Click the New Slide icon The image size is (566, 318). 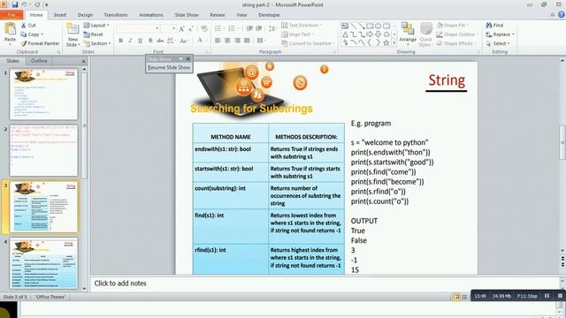pos(73,29)
